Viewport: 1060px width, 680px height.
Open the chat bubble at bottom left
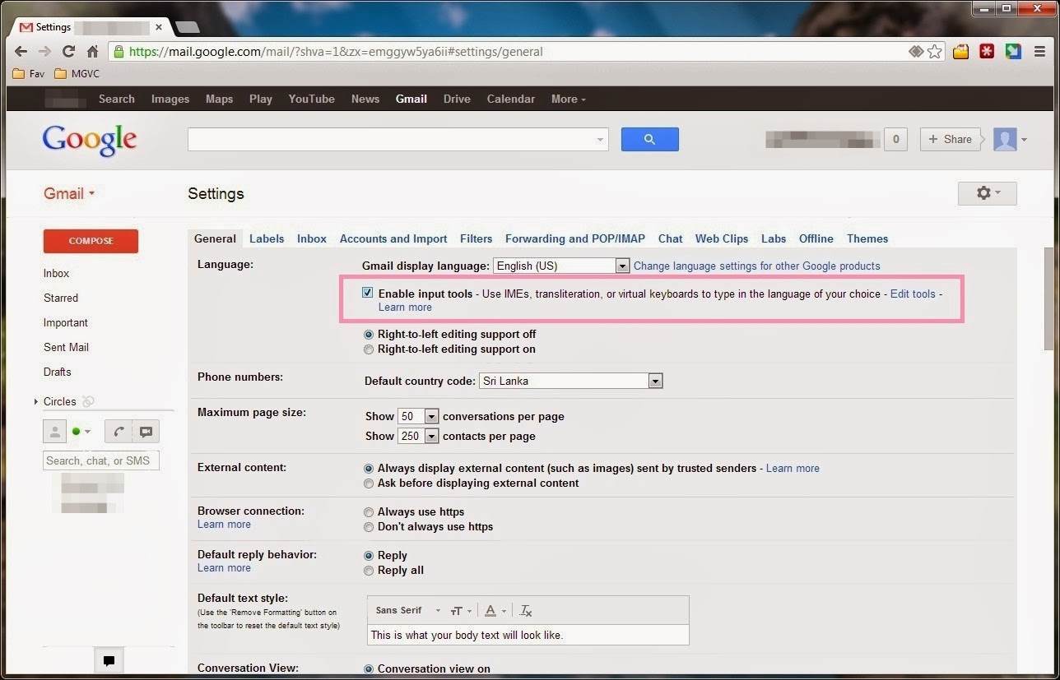(x=108, y=660)
